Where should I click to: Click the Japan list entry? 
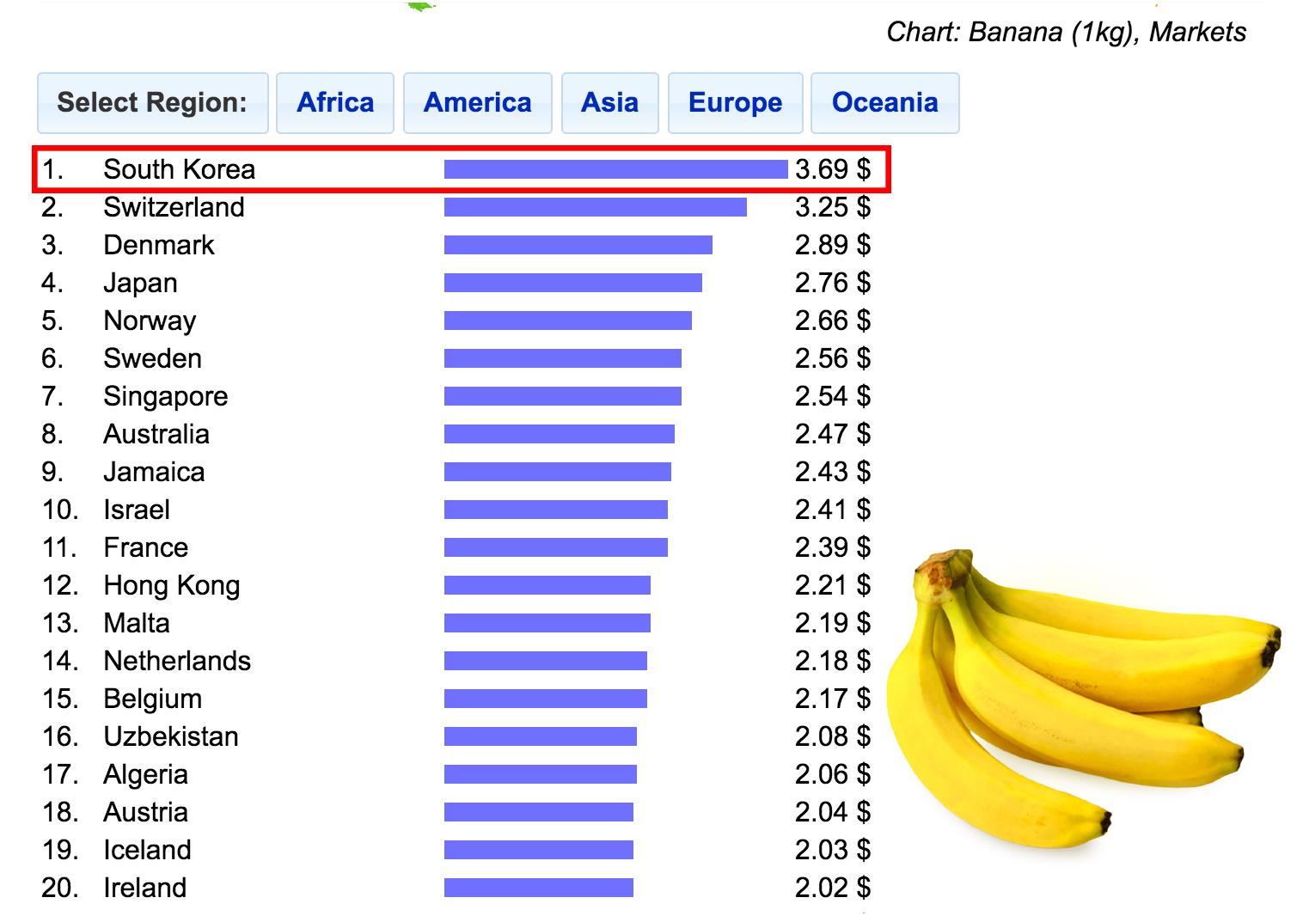click(x=140, y=283)
